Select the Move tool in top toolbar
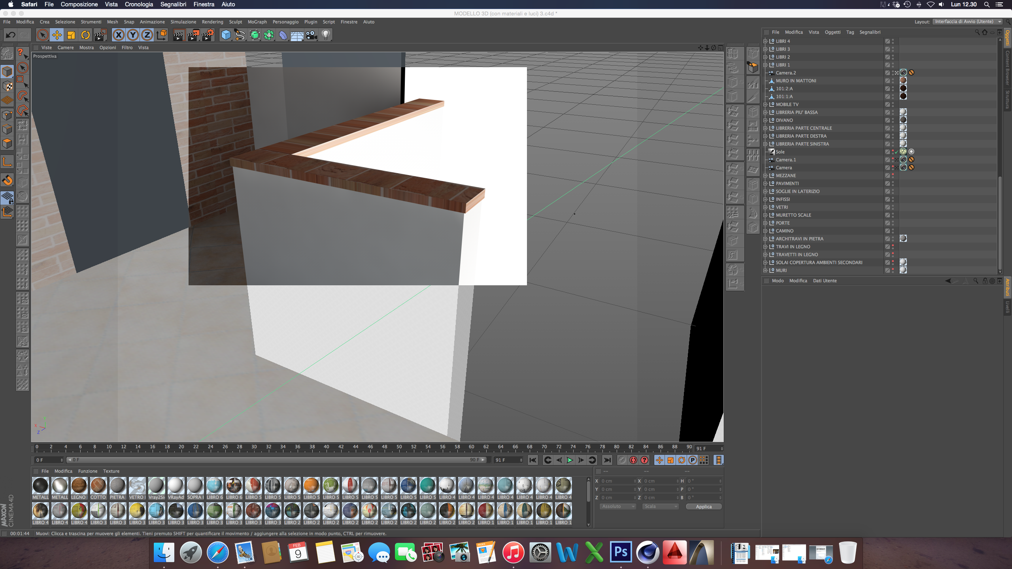The image size is (1012, 569). [57, 35]
